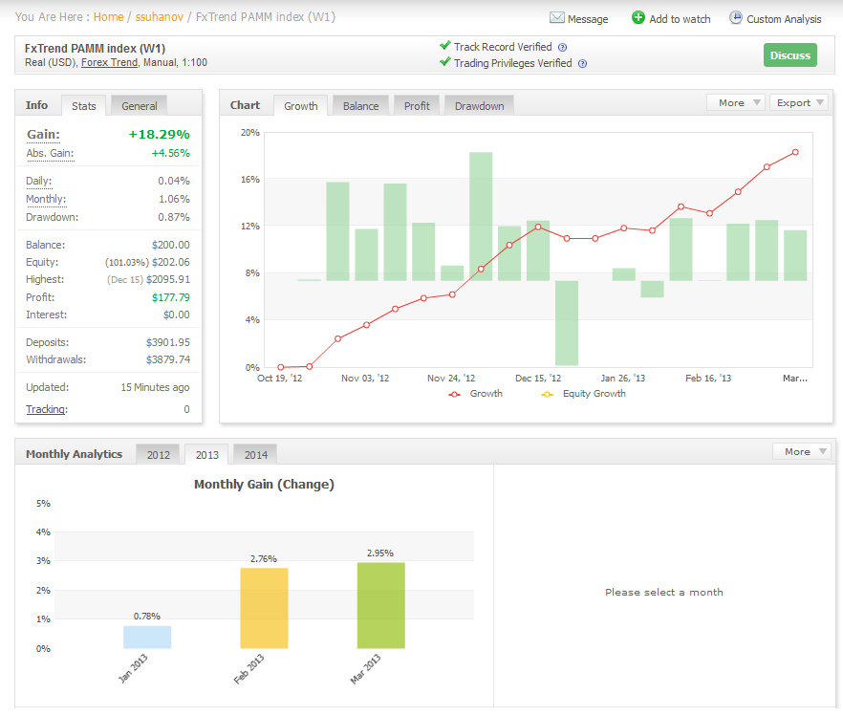Show 2012 monthly analytics

pyautogui.click(x=158, y=455)
